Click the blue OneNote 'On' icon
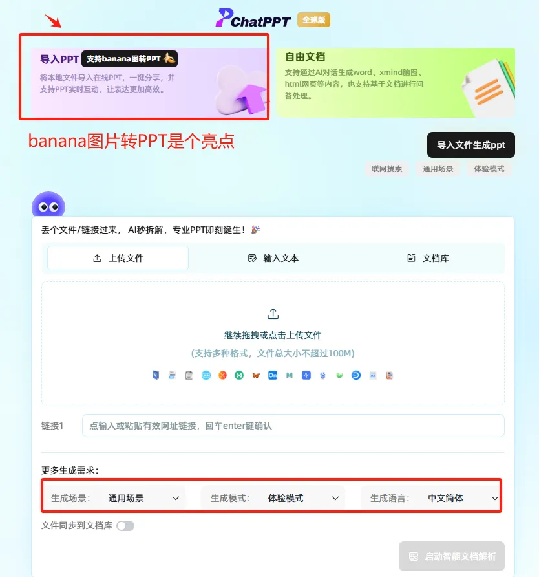The image size is (539, 577). point(273,375)
